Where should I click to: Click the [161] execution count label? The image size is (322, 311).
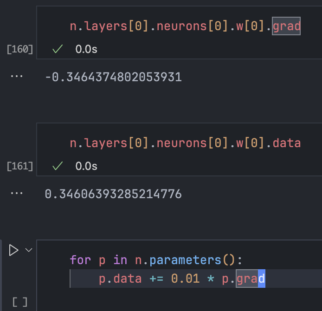pos(20,166)
